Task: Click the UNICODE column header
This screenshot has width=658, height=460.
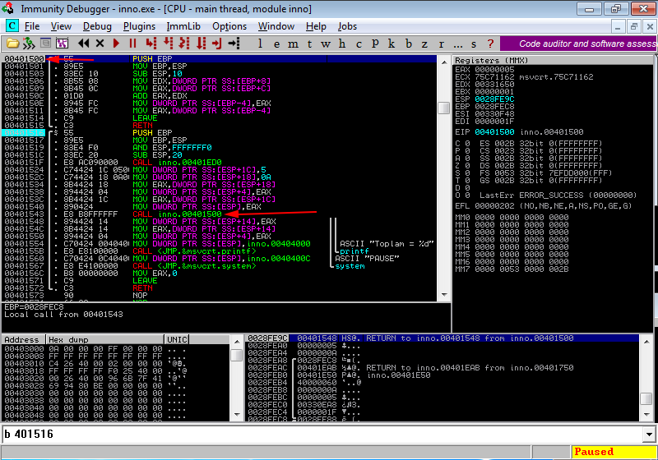Action: (177, 340)
